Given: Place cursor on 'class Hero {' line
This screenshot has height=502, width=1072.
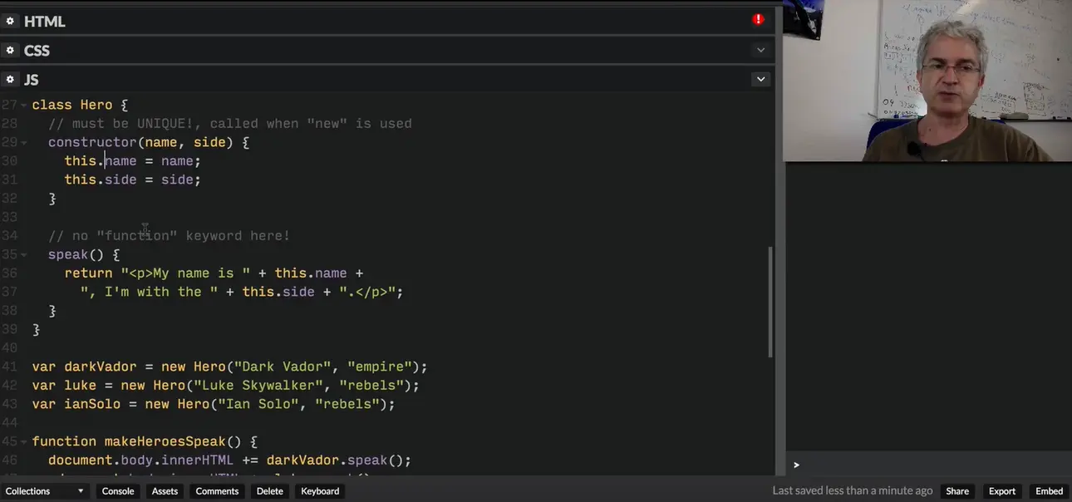Looking at the screenshot, I should click(x=80, y=106).
